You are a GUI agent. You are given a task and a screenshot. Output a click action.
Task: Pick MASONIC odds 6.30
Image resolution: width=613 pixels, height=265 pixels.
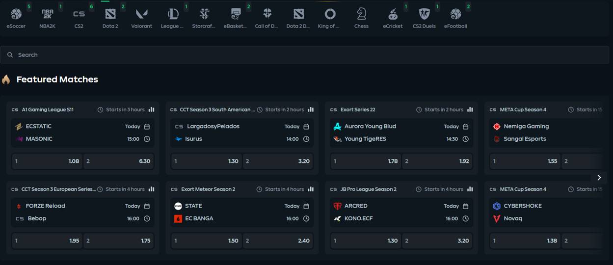(118, 161)
